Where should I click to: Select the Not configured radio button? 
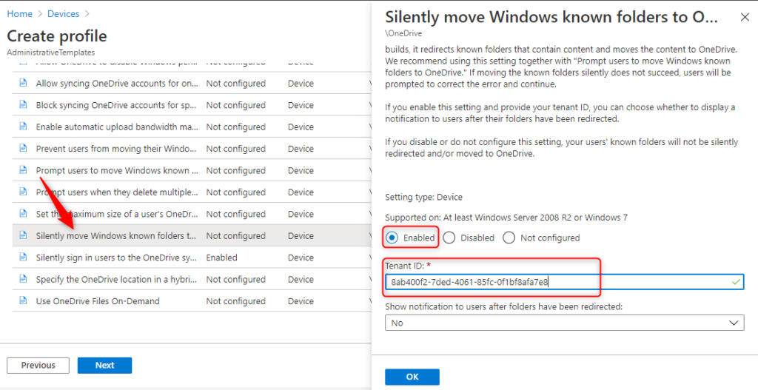pos(509,238)
